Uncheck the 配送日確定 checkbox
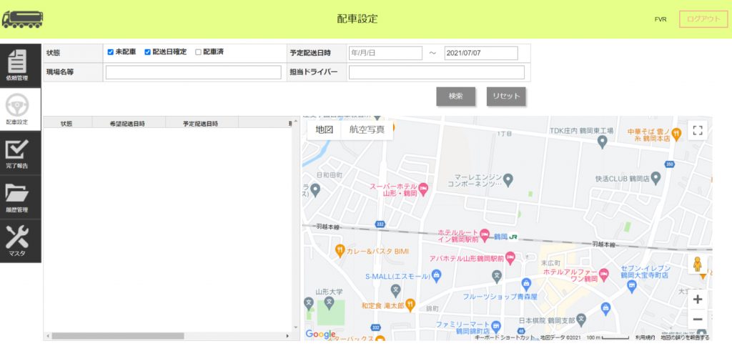The width and height of the screenshot is (732, 351). [x=147, y=52]
